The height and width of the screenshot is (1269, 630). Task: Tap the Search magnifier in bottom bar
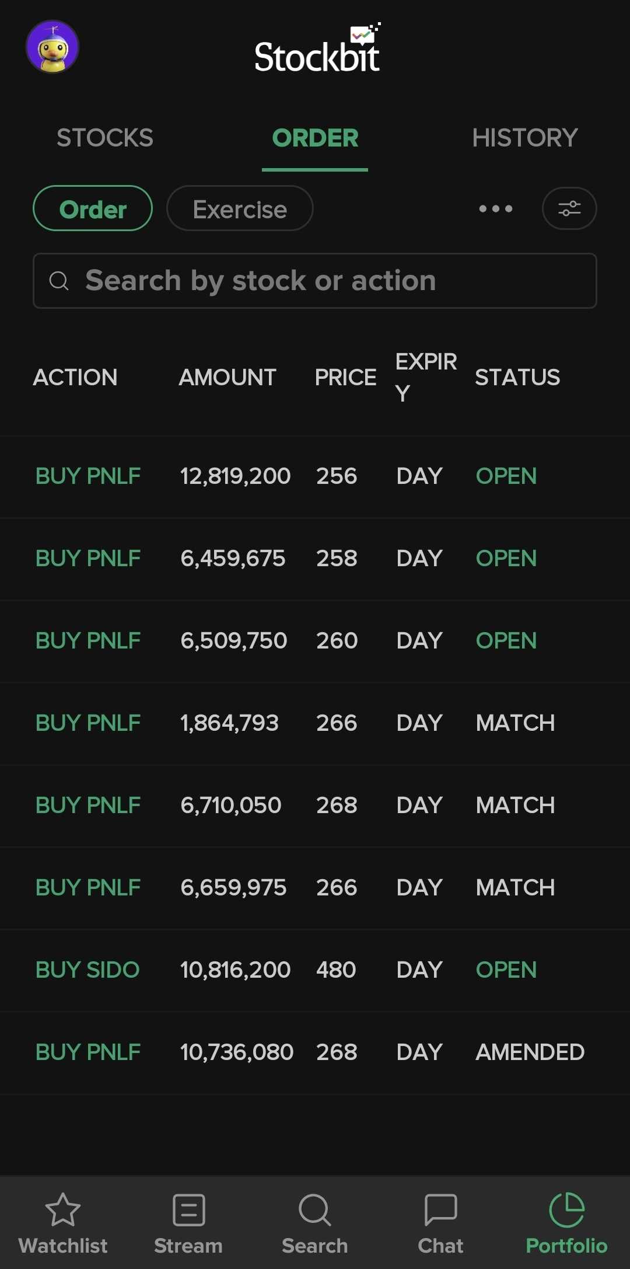[314, 1211]
